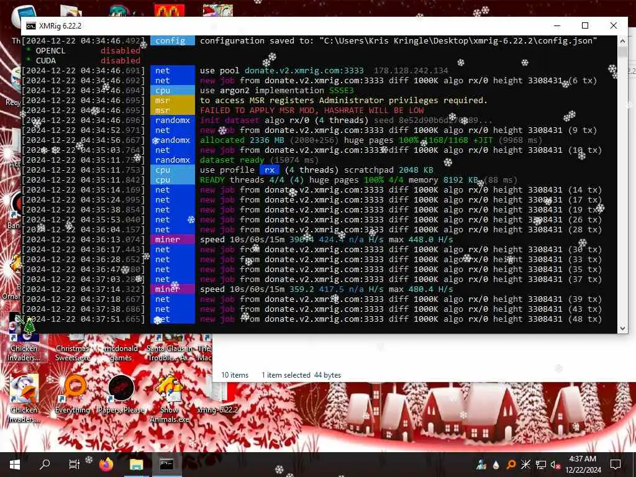Open network status tray icon

(x=540, y=465)
